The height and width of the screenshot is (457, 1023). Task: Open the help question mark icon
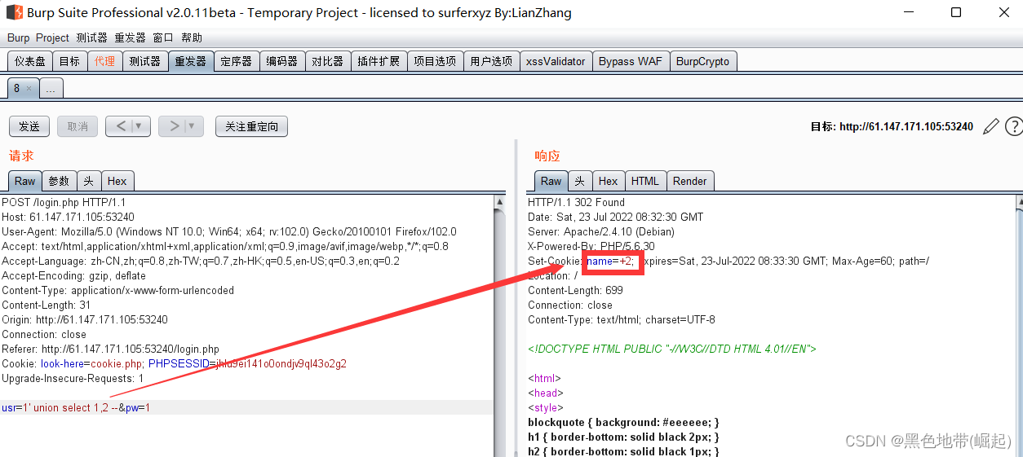click(x=1014, y=126)
